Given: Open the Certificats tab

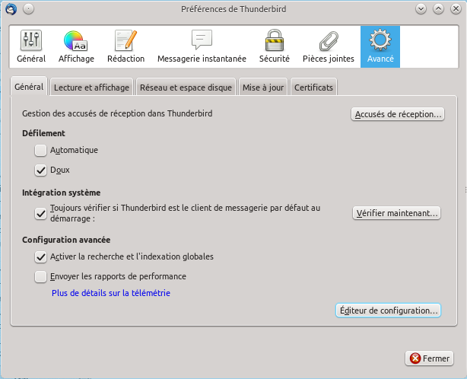Looking at the screenshot, I should click(x=313, y=88).
